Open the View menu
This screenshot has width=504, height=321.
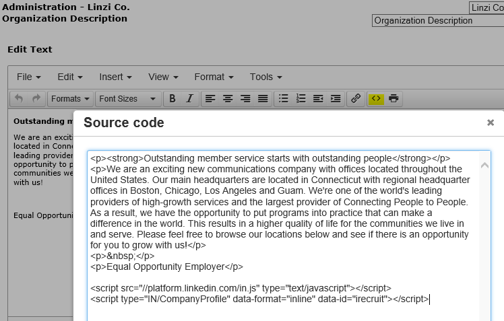pyautogui.click(x=163, y=77)
